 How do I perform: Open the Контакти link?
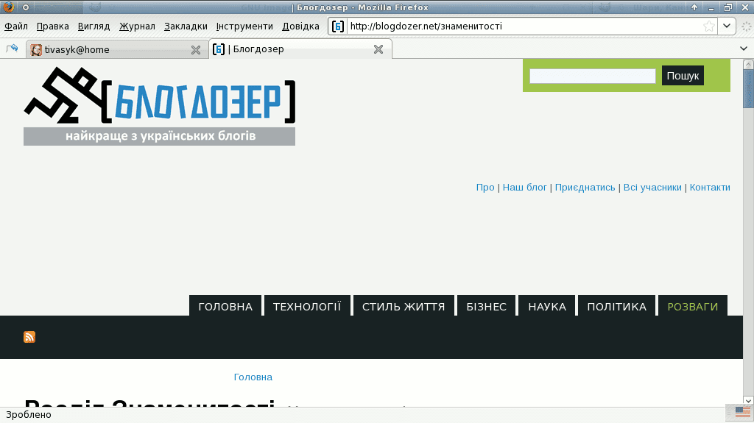(x=710, y=188)
